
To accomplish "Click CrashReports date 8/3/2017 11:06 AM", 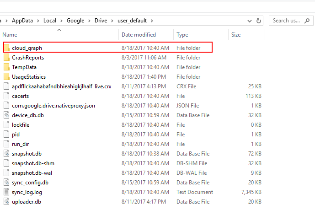I will [x=144, y=58].
